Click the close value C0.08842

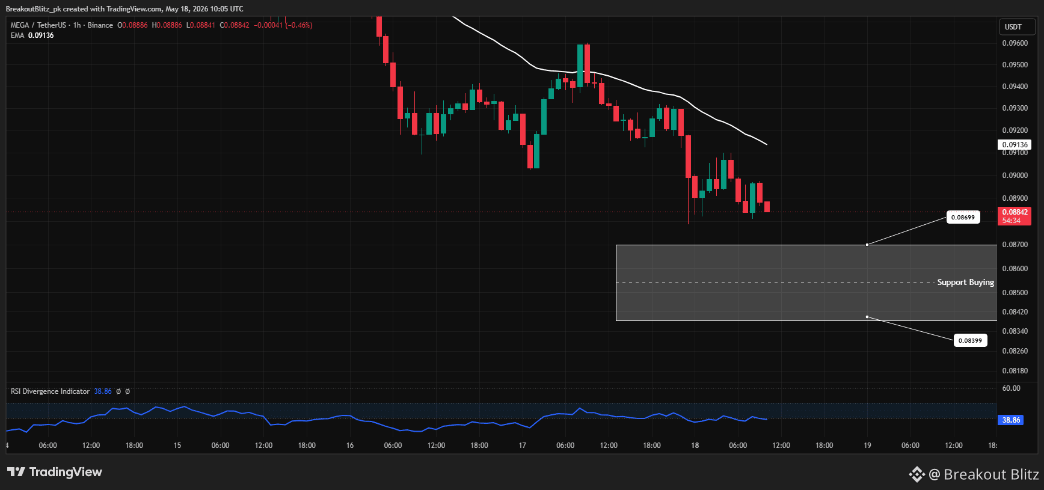235,25
